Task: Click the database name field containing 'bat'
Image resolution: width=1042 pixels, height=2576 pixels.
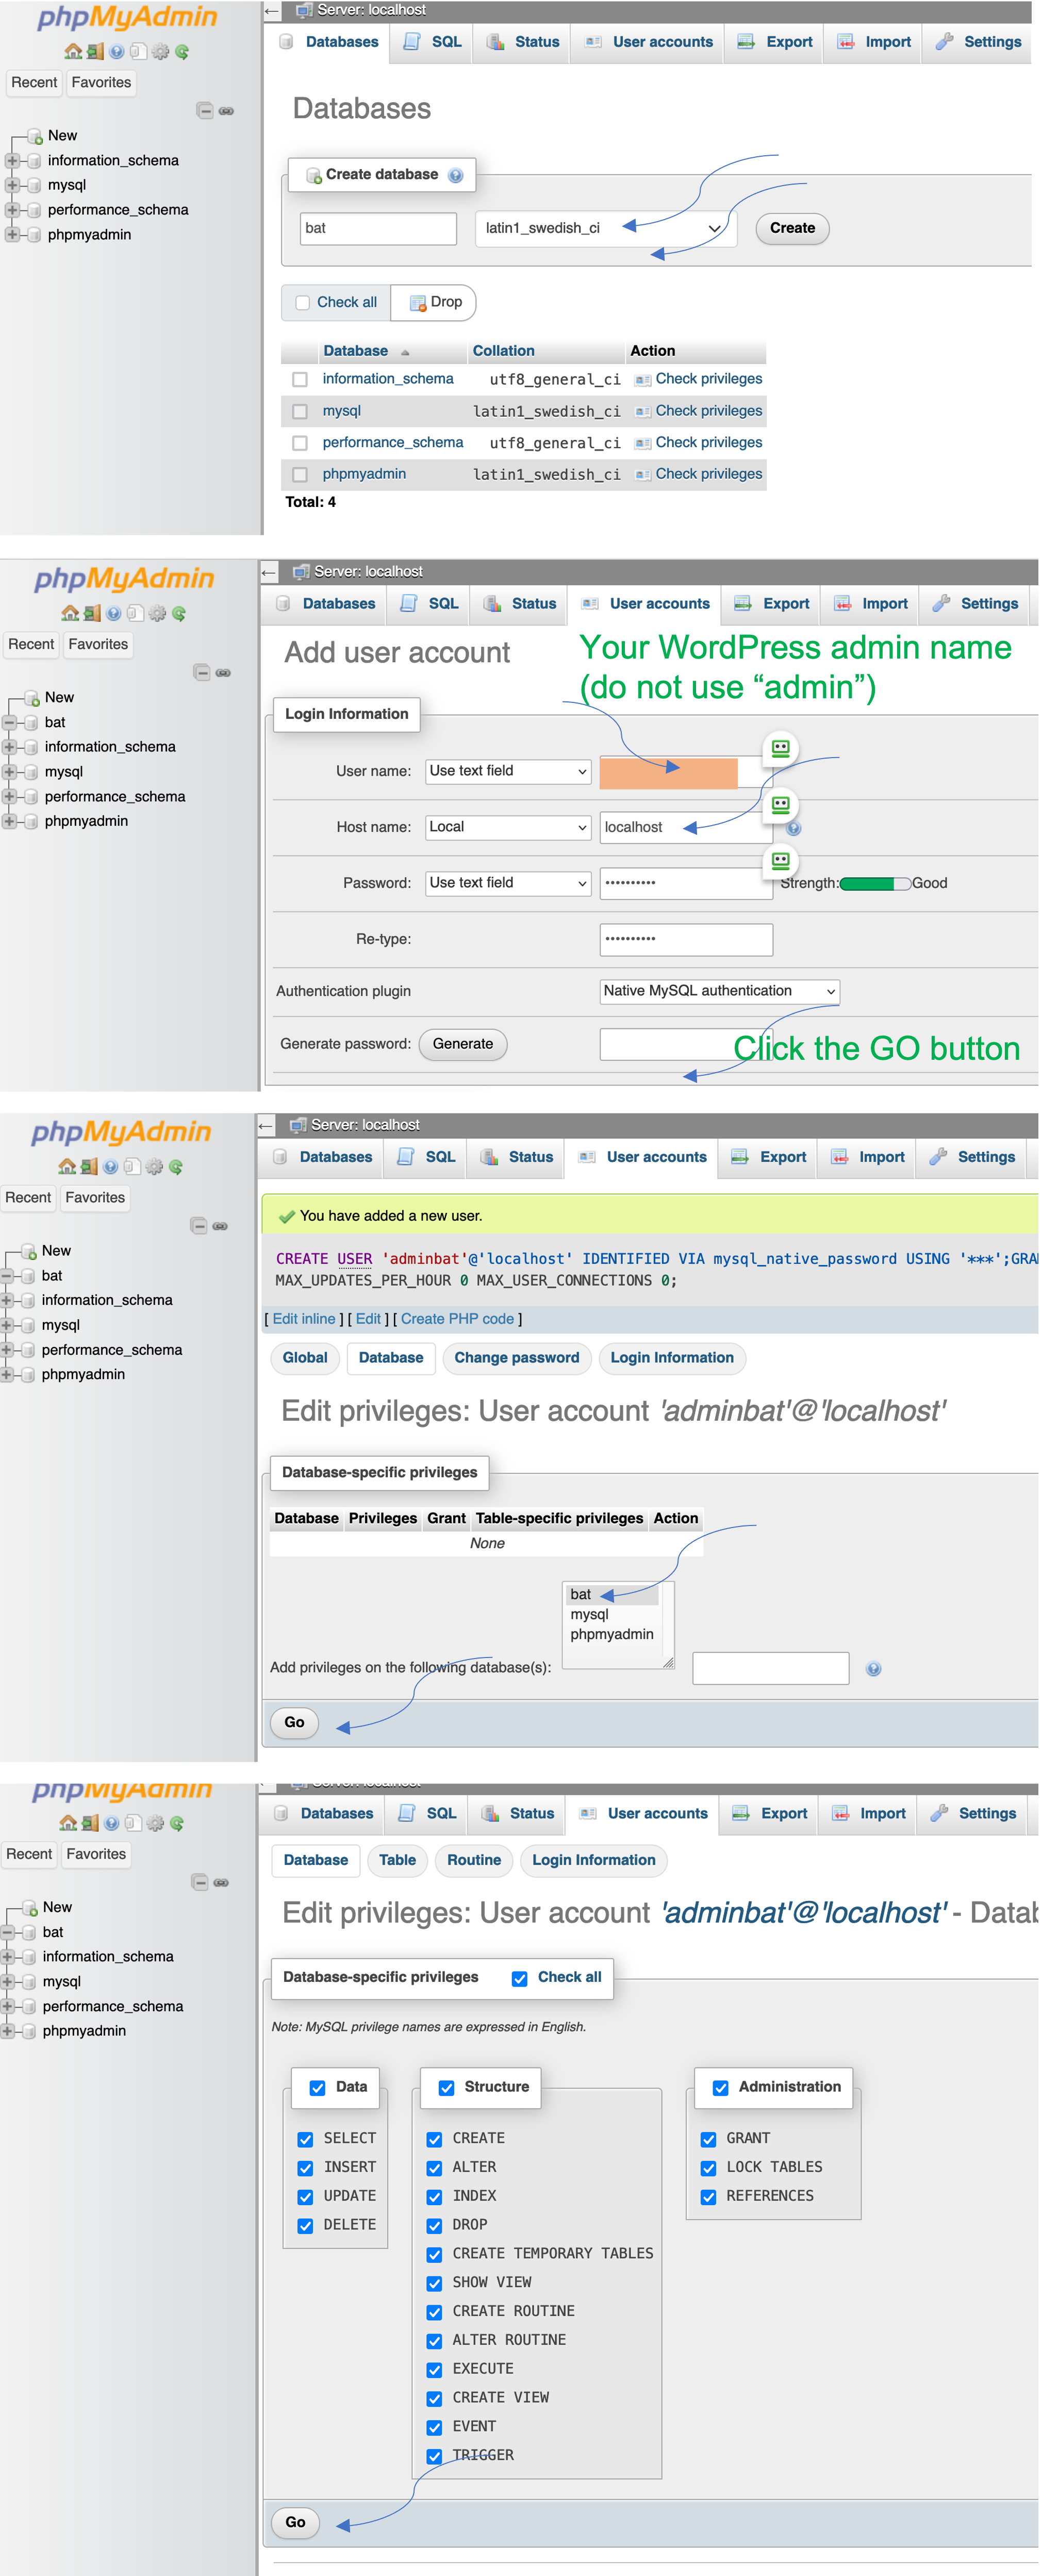Action: point(378,229)
